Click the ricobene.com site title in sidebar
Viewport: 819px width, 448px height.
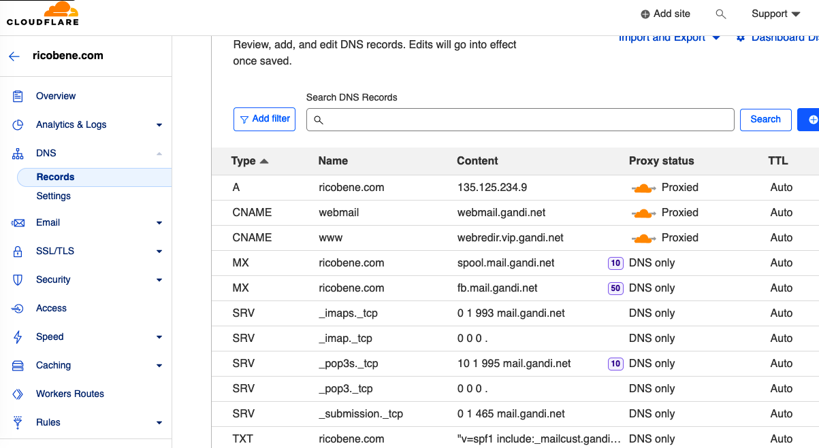pyautogui.click(x=68, y=56)
